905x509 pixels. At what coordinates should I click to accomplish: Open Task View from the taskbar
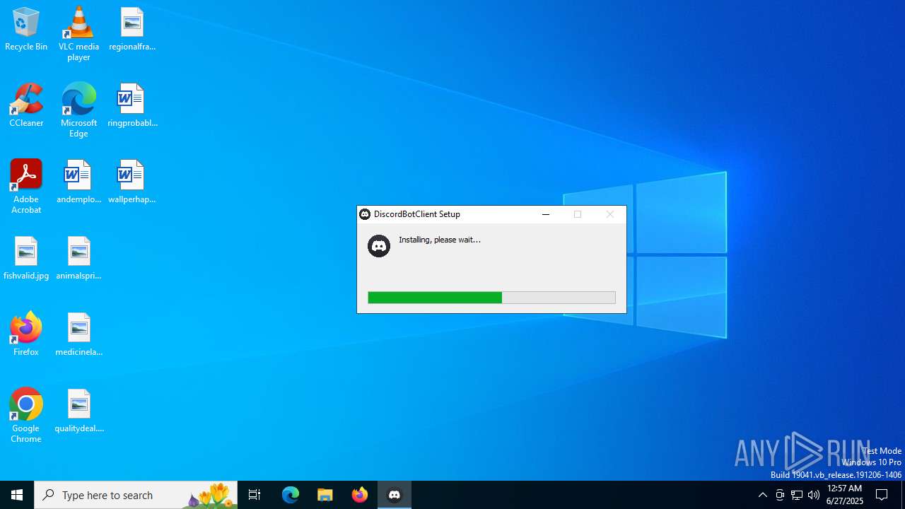[255, 495]
